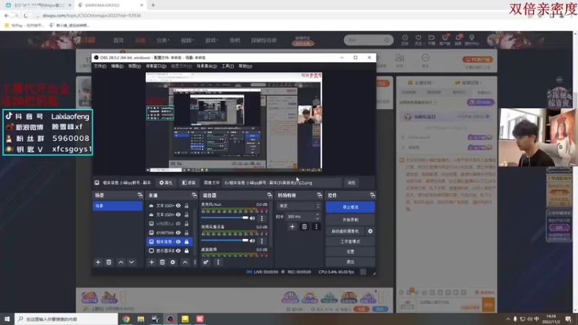Open advanced audio properties gears icon
This screenshot has height=325, width=578.
point(206,262)
